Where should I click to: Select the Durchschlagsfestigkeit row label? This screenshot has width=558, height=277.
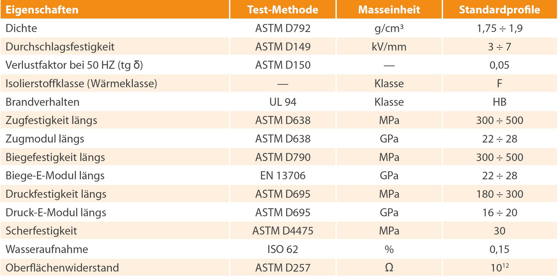[60, 47]
